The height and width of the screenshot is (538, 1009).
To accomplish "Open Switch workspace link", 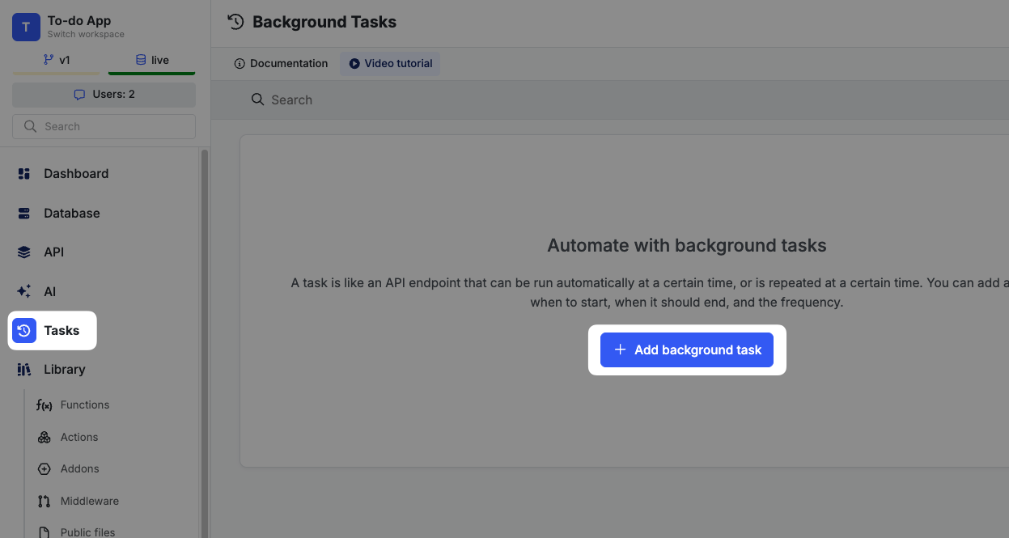I will pyautogui.click(x=86, y=35).
